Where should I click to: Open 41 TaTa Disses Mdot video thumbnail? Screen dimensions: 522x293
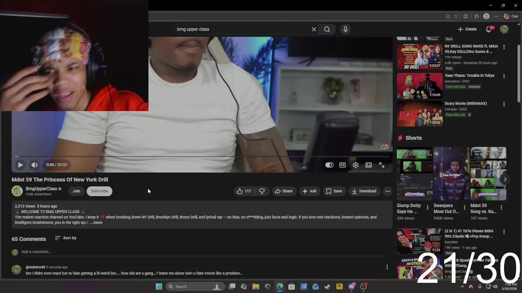click(x=420, y=241)
